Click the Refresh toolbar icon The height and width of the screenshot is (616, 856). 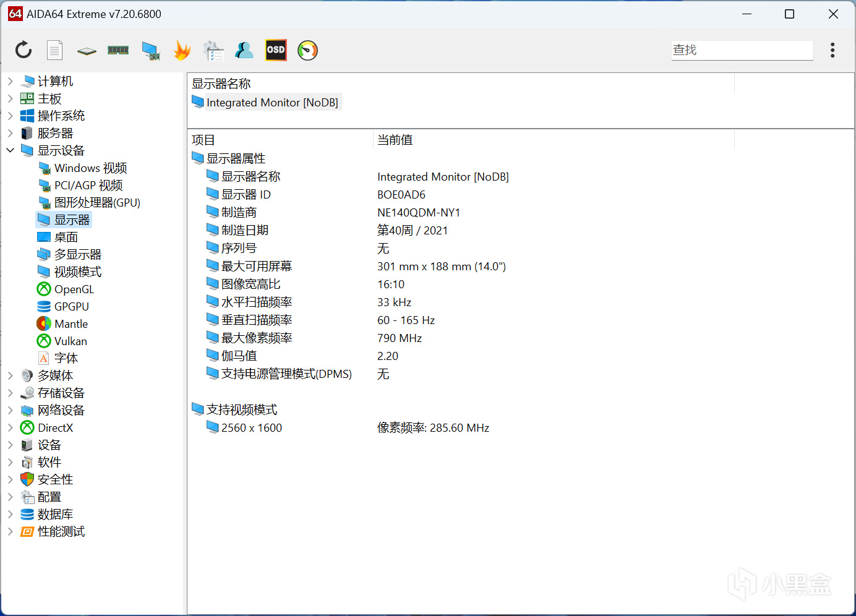point(24,50)
